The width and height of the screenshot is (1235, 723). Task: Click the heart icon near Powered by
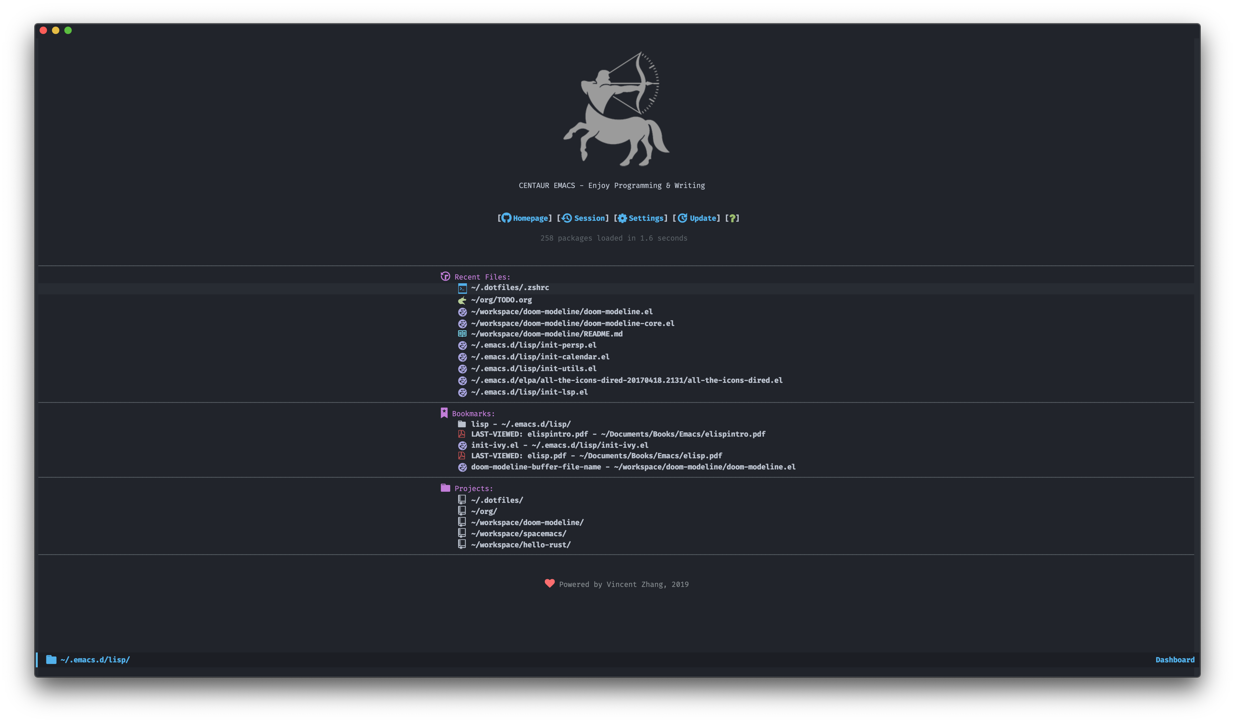[x=549, y=584]
